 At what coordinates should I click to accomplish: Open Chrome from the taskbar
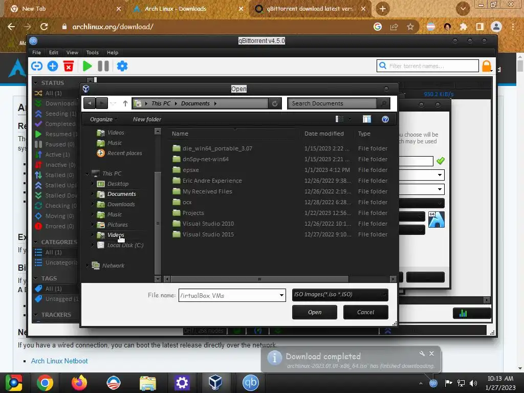45,382
